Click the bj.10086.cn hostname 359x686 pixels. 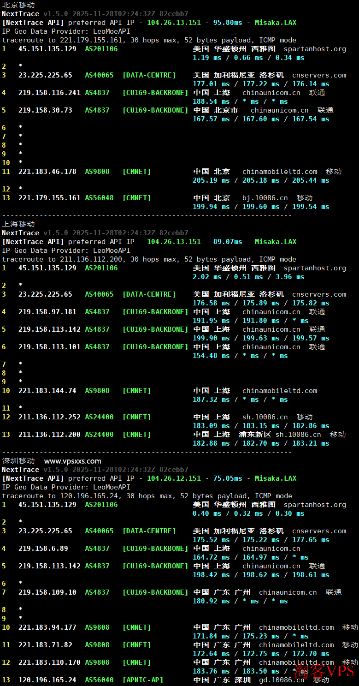[265, 198]
